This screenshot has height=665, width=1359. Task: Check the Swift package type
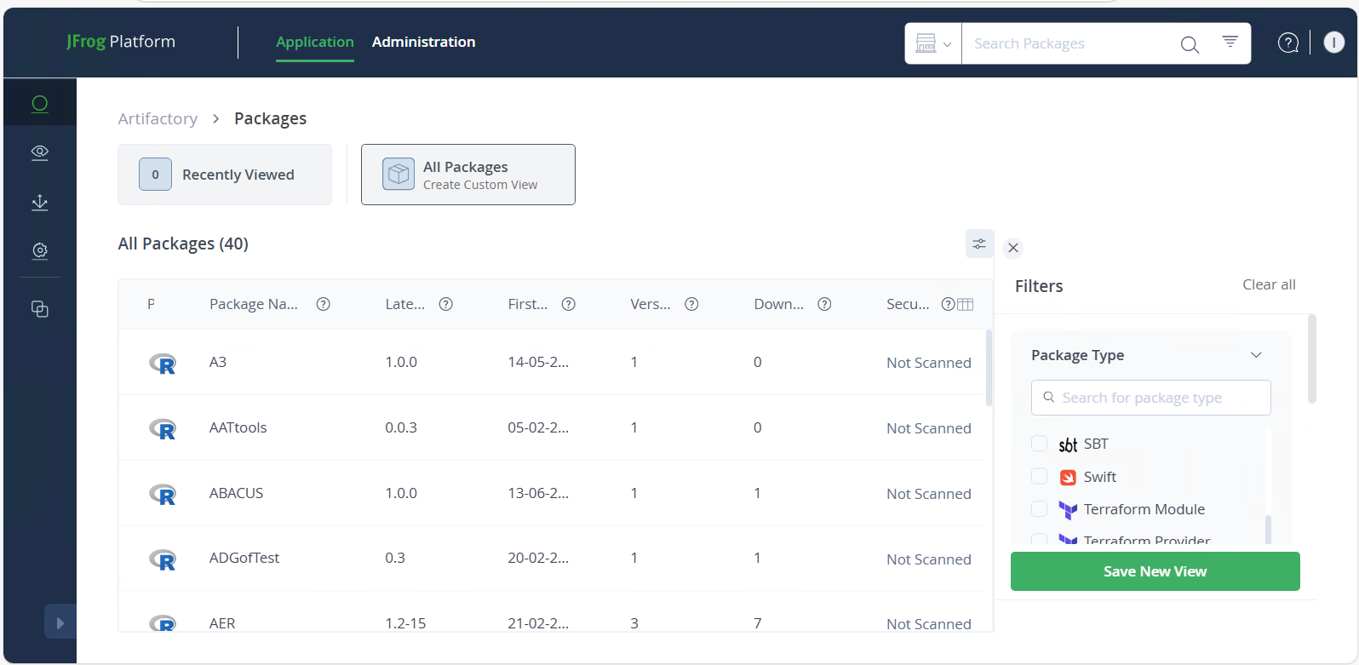pos(1039,476)
